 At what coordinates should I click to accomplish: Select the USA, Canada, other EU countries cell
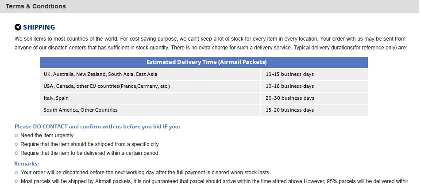click(x=151, y=86)
